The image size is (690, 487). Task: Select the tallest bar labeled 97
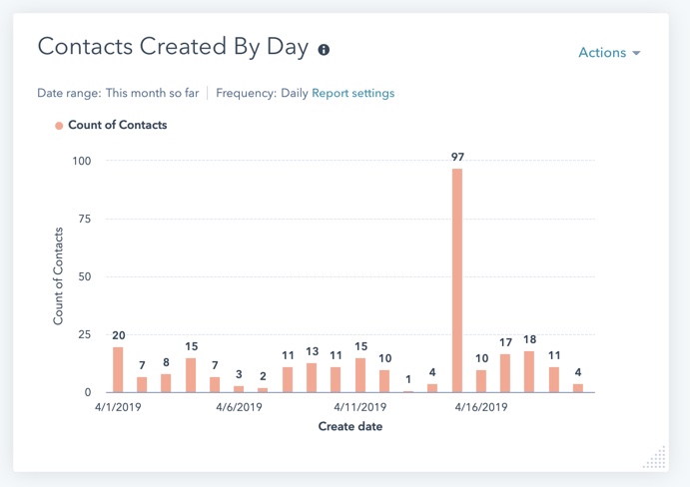[457, 280]
